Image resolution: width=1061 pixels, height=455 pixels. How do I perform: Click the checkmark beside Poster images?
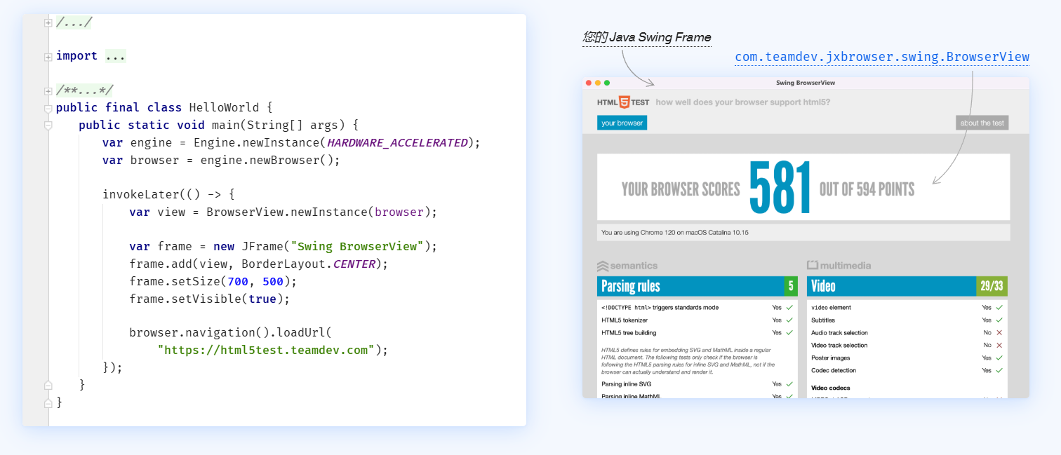999,358
